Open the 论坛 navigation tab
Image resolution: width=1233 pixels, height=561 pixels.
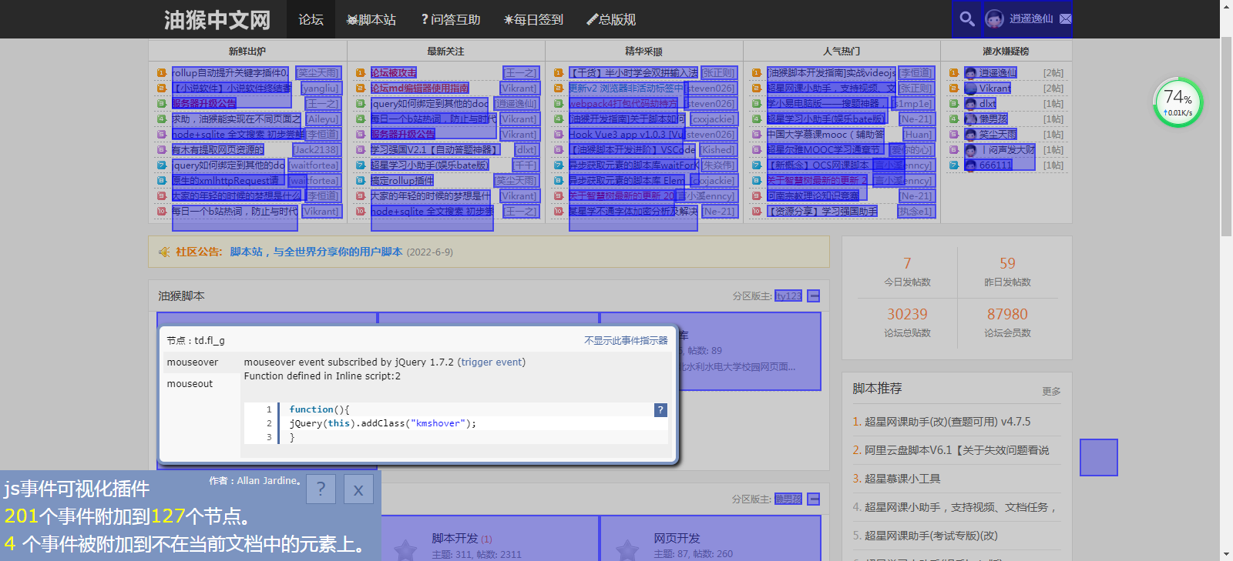click(x=311, y=19)
